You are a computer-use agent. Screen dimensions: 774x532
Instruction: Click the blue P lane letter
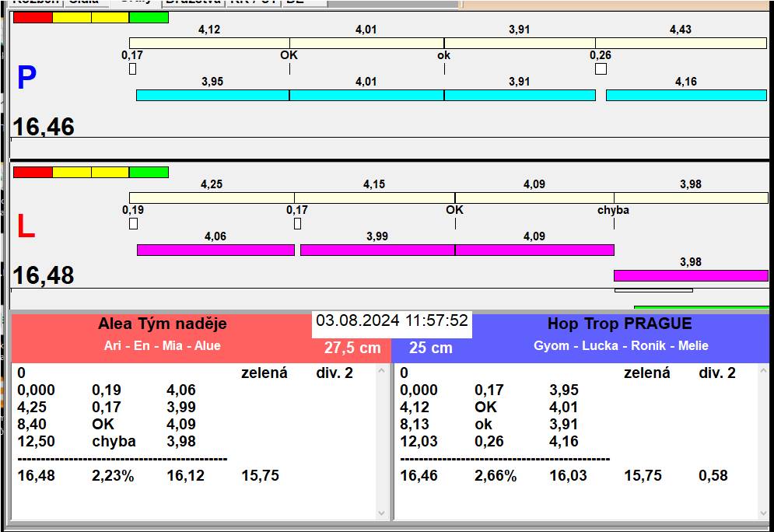(x=26, y=79)
